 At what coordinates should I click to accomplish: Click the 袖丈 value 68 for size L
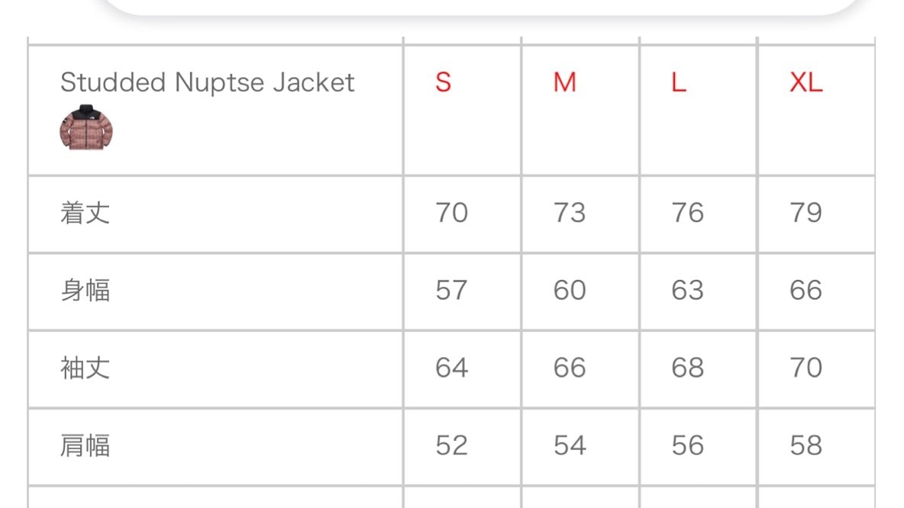(687, 368)
